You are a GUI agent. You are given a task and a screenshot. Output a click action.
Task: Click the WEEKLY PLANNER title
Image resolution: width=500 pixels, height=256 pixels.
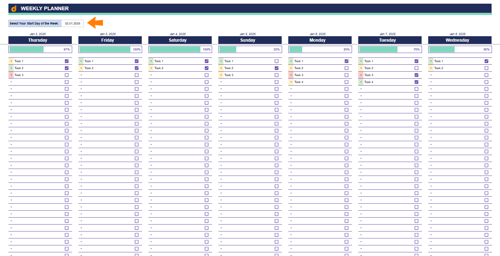45,8
